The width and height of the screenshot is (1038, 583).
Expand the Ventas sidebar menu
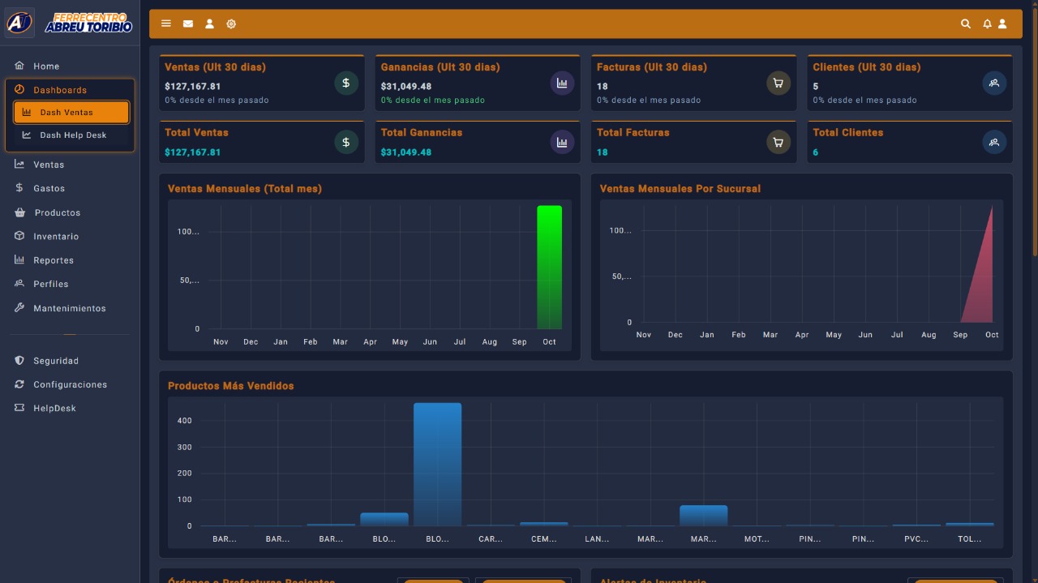[x=49, y=165]
